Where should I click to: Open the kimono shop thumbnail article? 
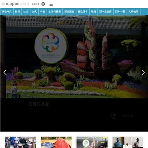coord(21,142)
